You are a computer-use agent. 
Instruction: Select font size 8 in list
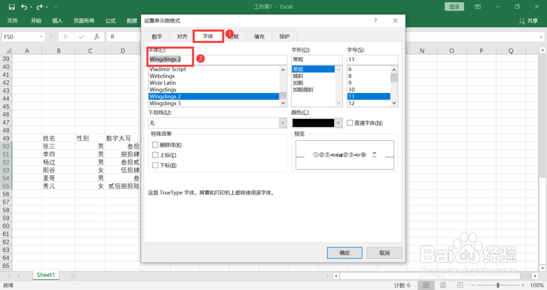coord(350,76)
